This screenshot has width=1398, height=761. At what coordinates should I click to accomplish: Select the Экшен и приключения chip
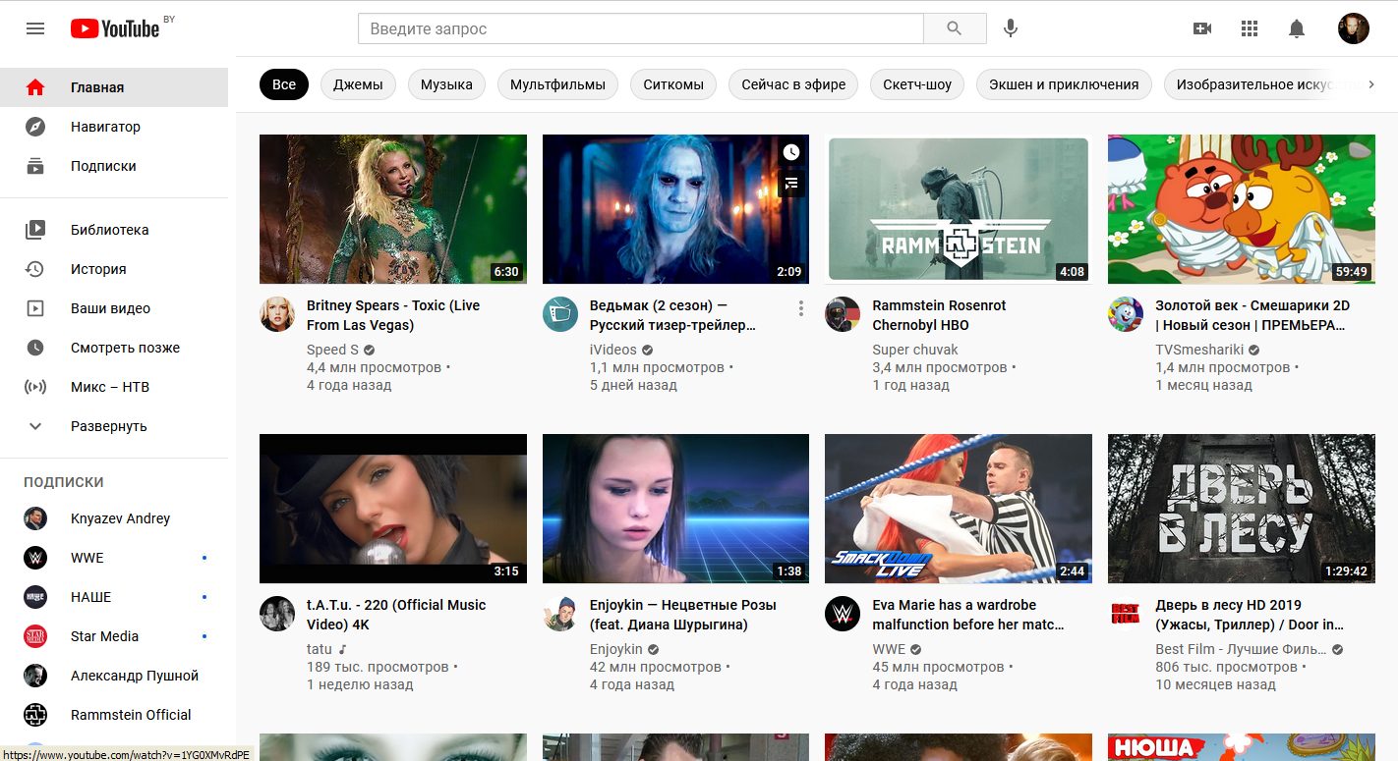tap(1064, 84)
